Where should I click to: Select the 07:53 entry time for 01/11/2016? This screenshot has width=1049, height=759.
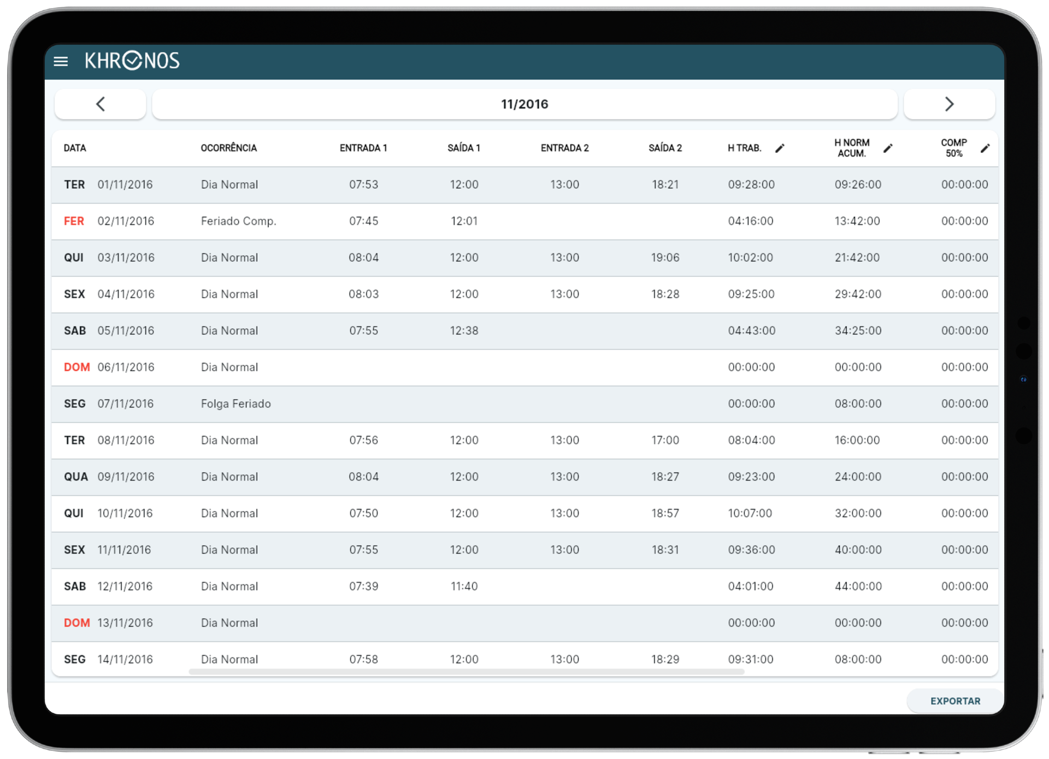click(364, 185)
